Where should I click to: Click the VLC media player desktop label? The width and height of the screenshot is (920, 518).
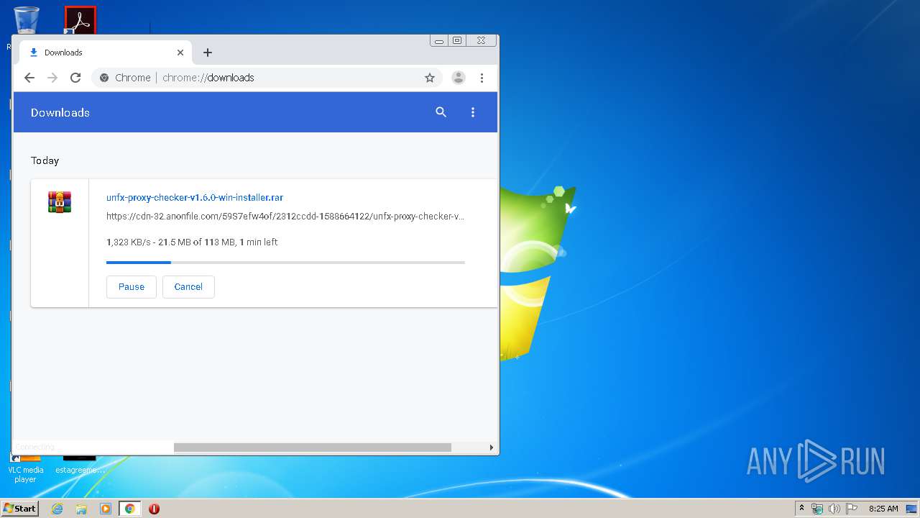[25, 475]
